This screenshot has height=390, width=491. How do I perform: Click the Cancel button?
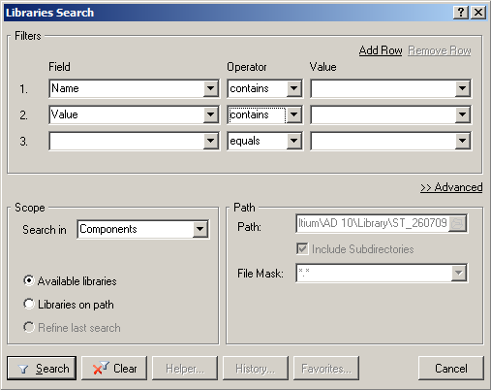451,368
